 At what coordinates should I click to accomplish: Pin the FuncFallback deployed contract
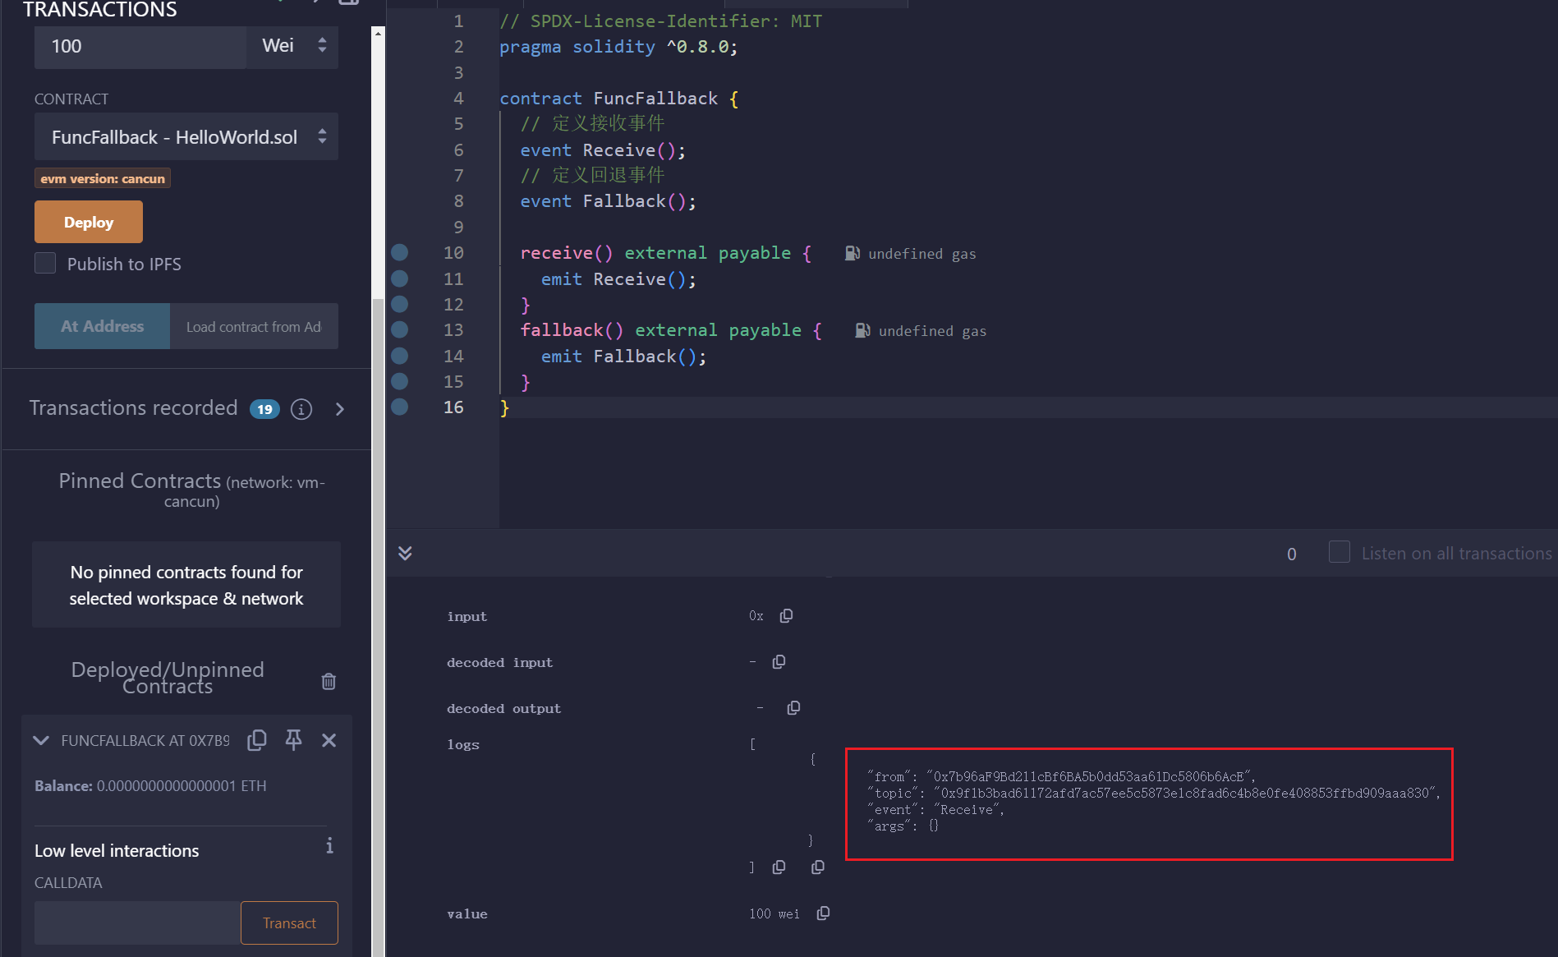point(293,740)
